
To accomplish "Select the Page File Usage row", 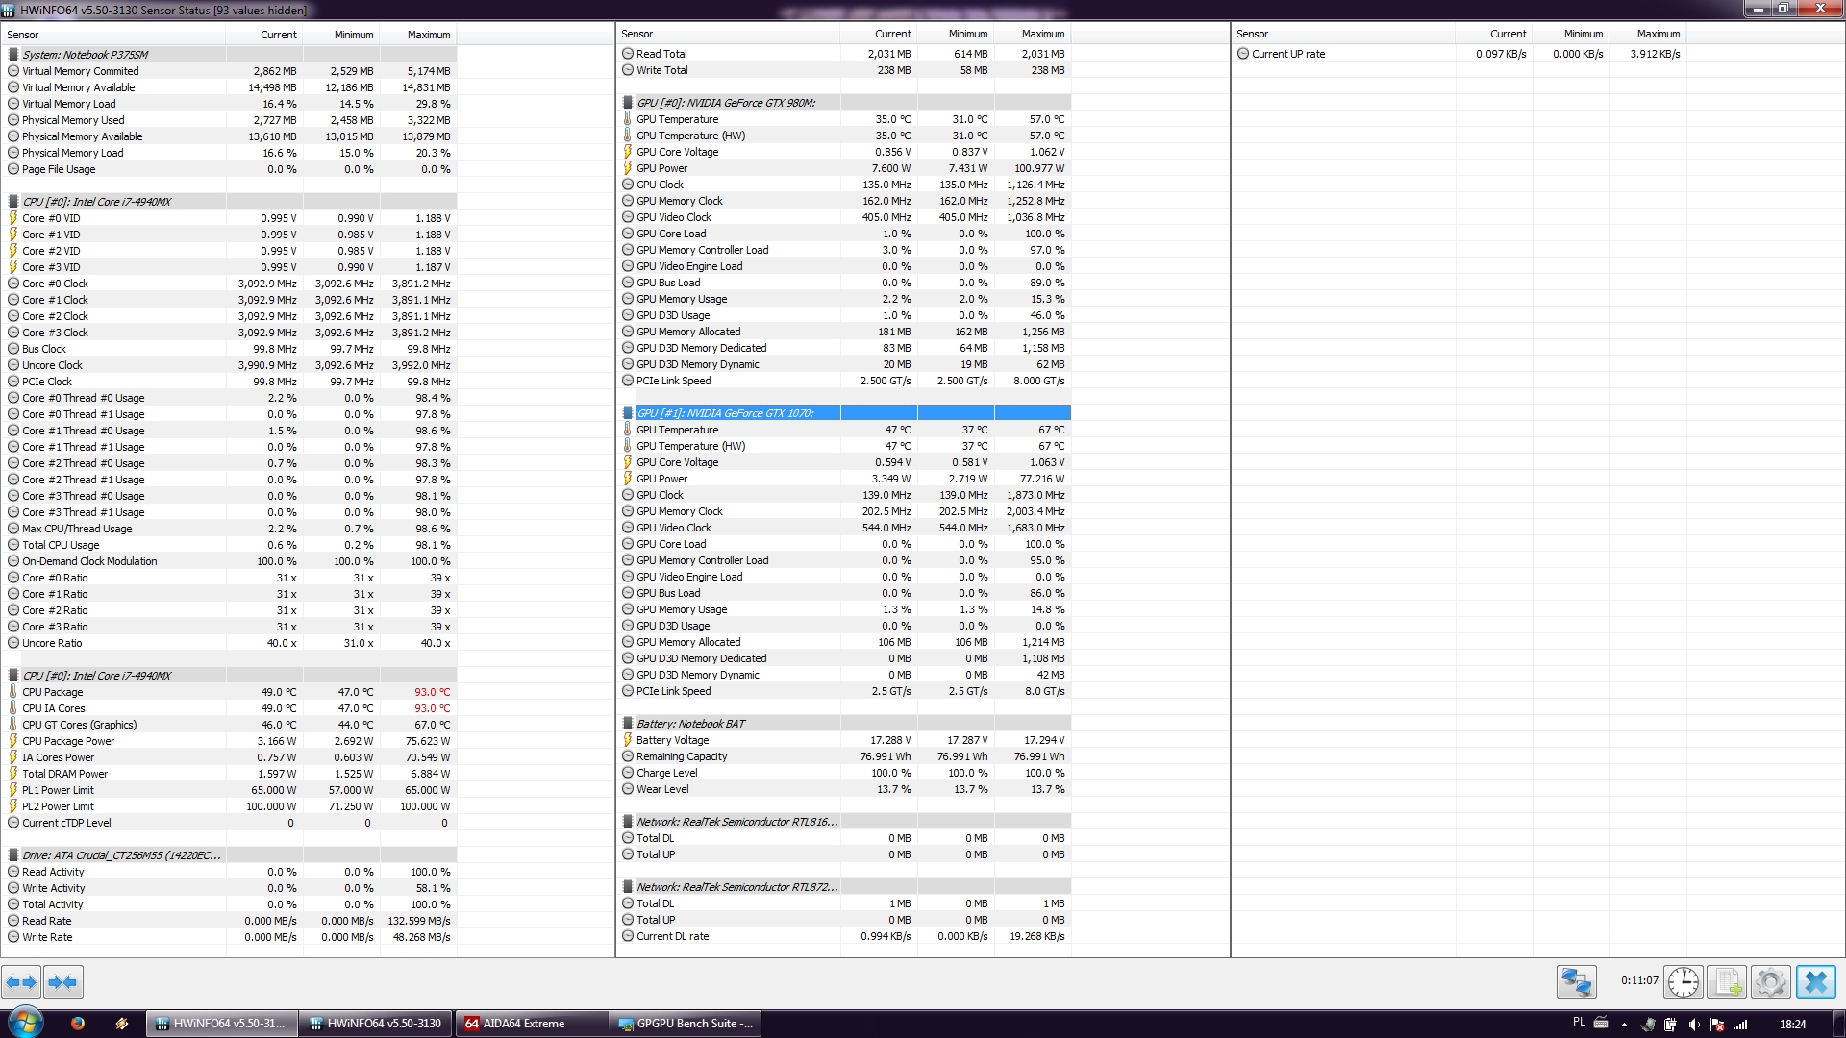I will click(229, 169).
